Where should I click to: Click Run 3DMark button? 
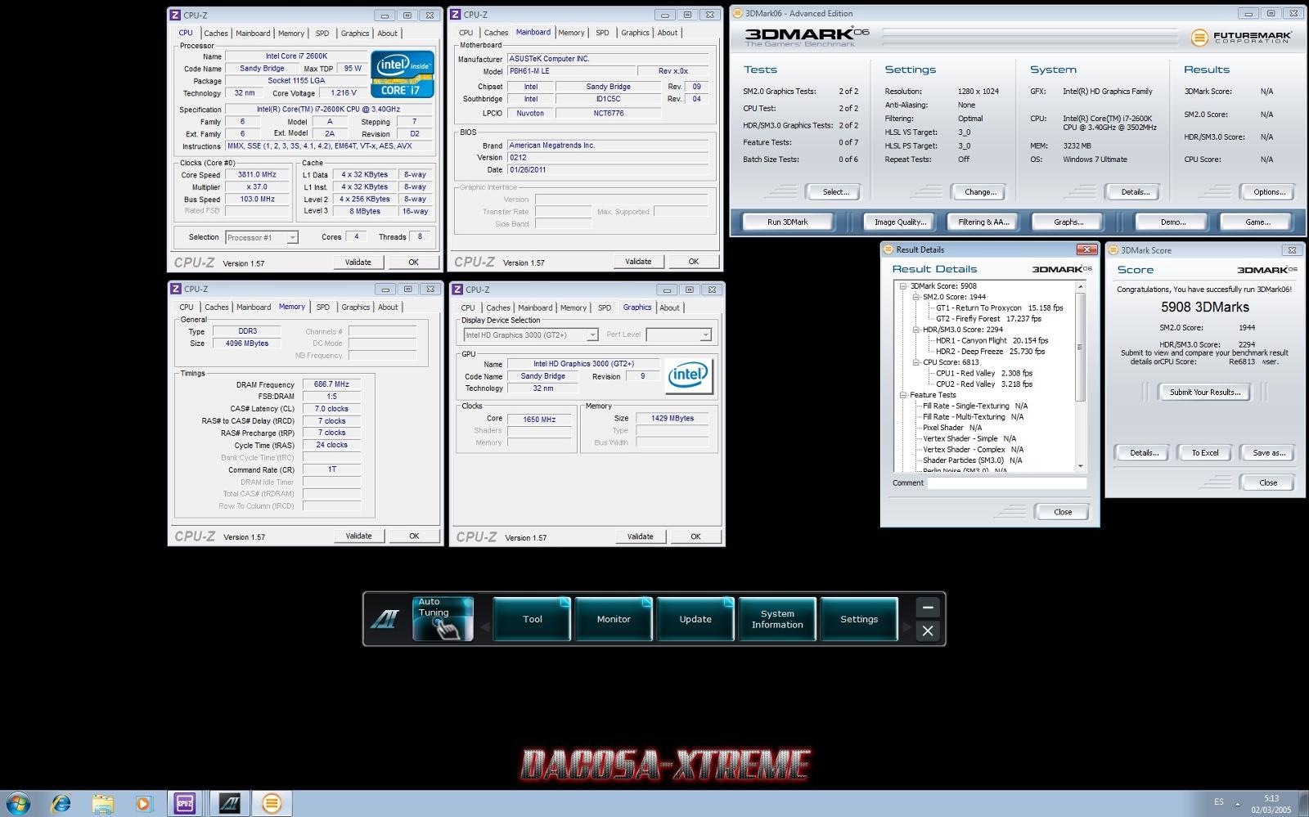[x=788, y=222]
